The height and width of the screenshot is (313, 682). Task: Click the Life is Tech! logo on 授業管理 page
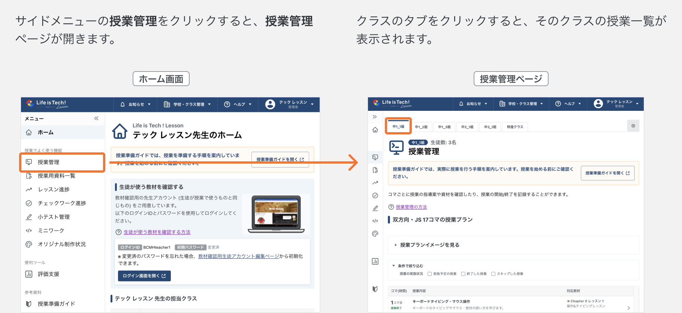393,103
